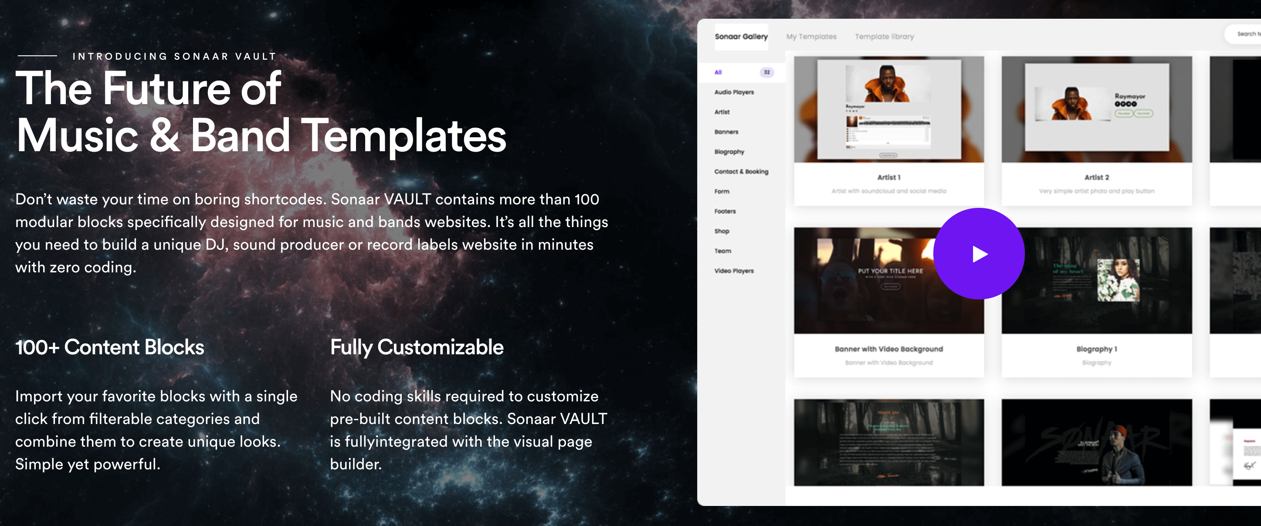Switch to My Templates tab

tap(811, 37)
